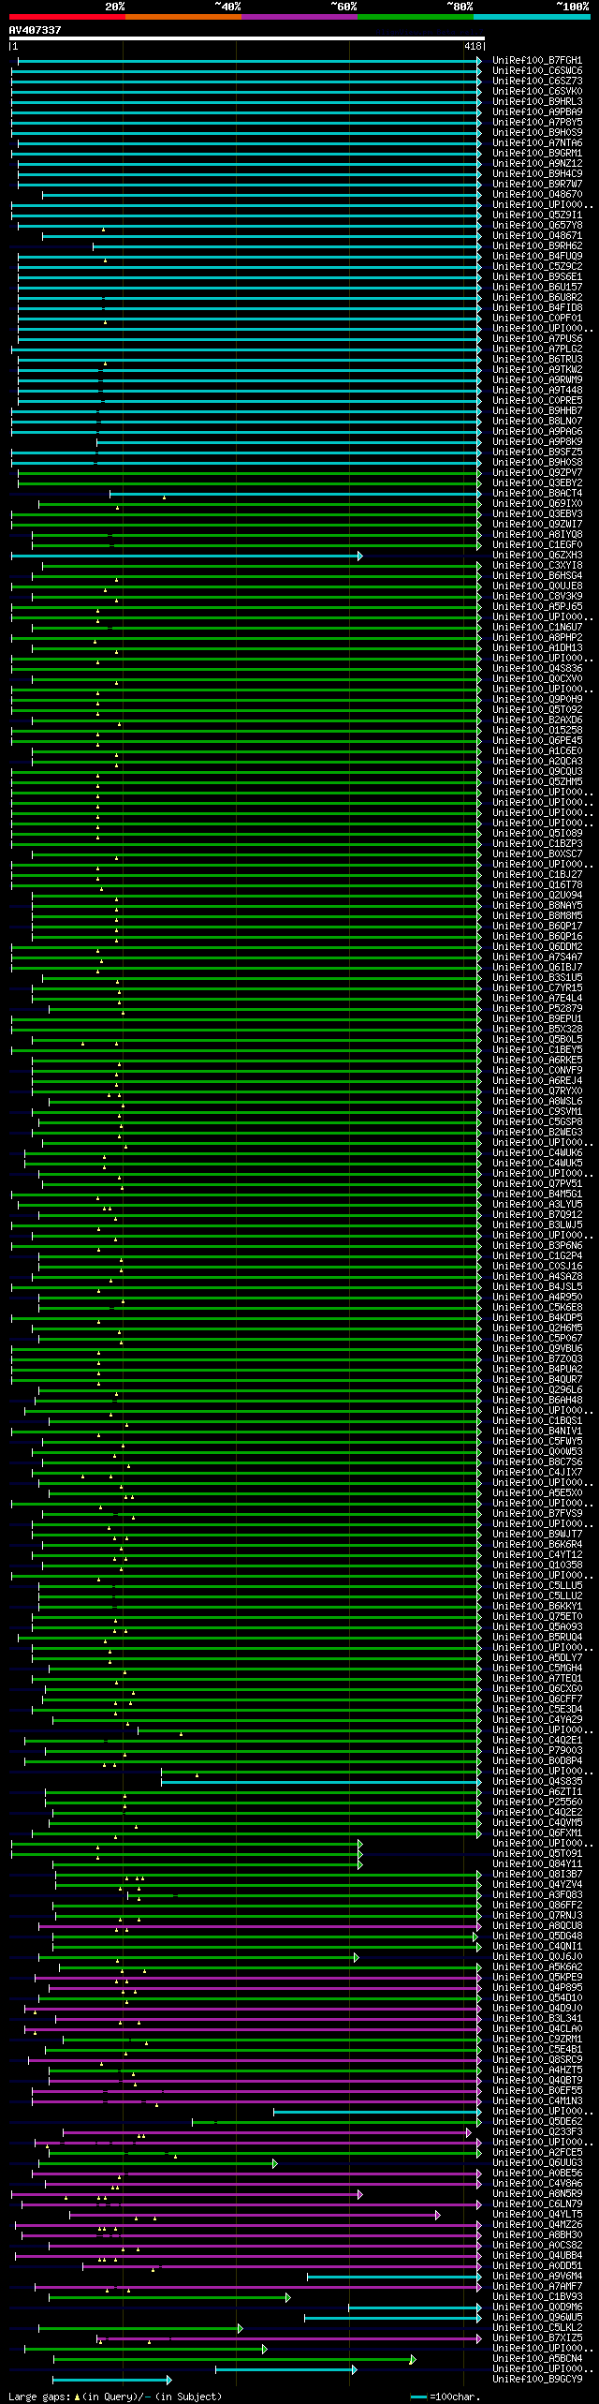Screen dimensions: 599x2404
Task: Click UniRef100_B7XIZ5 label
Action: pos(537,2338)
